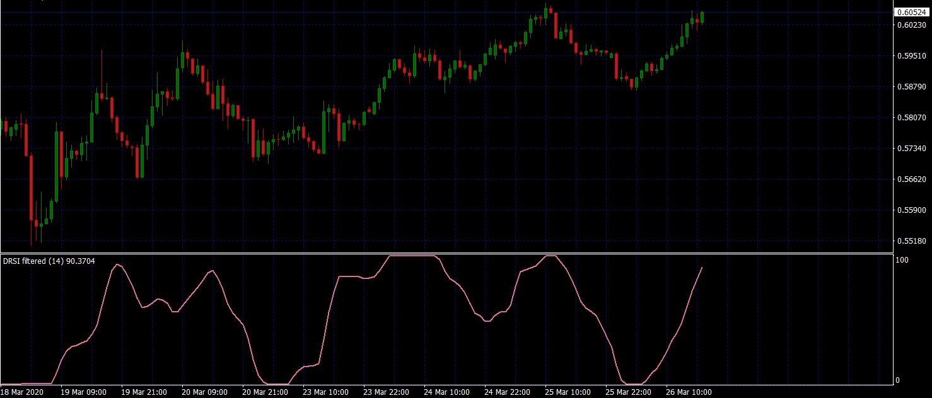This screenshot has width=932, height=398.
Task: Click the 25 Mar 22:00 time label
Action: click(x=629, y=392)
